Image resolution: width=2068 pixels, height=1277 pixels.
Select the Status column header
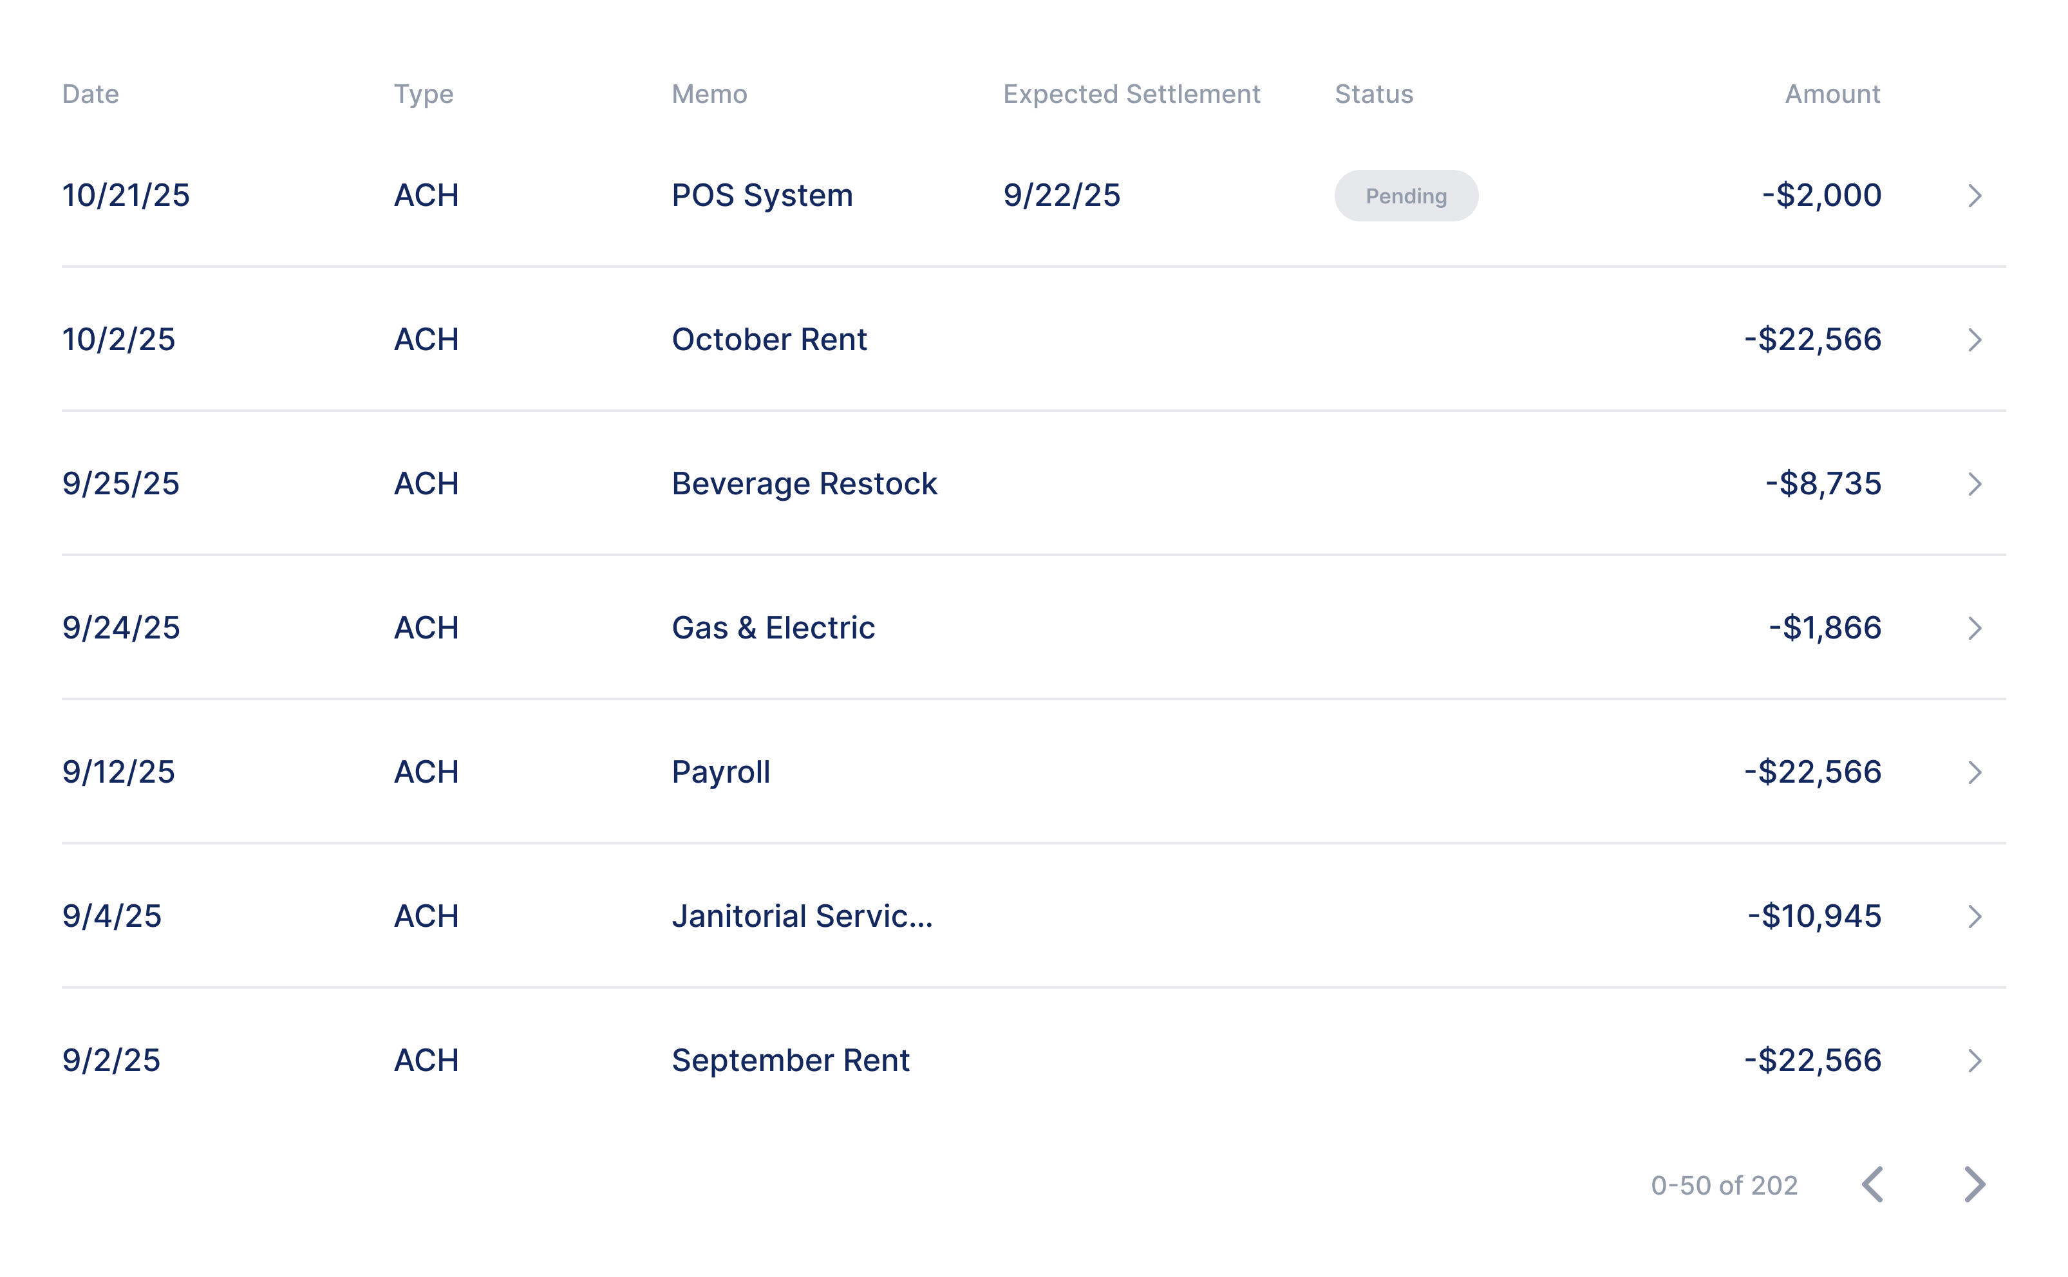tap(1373, 94)
